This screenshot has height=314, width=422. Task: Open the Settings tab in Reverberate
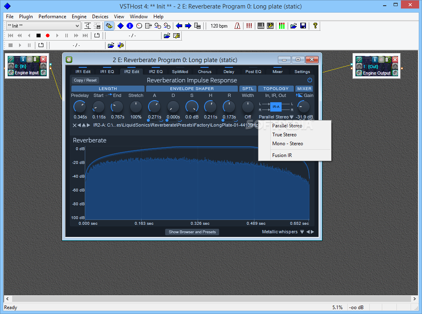click(x=302, y=71)
